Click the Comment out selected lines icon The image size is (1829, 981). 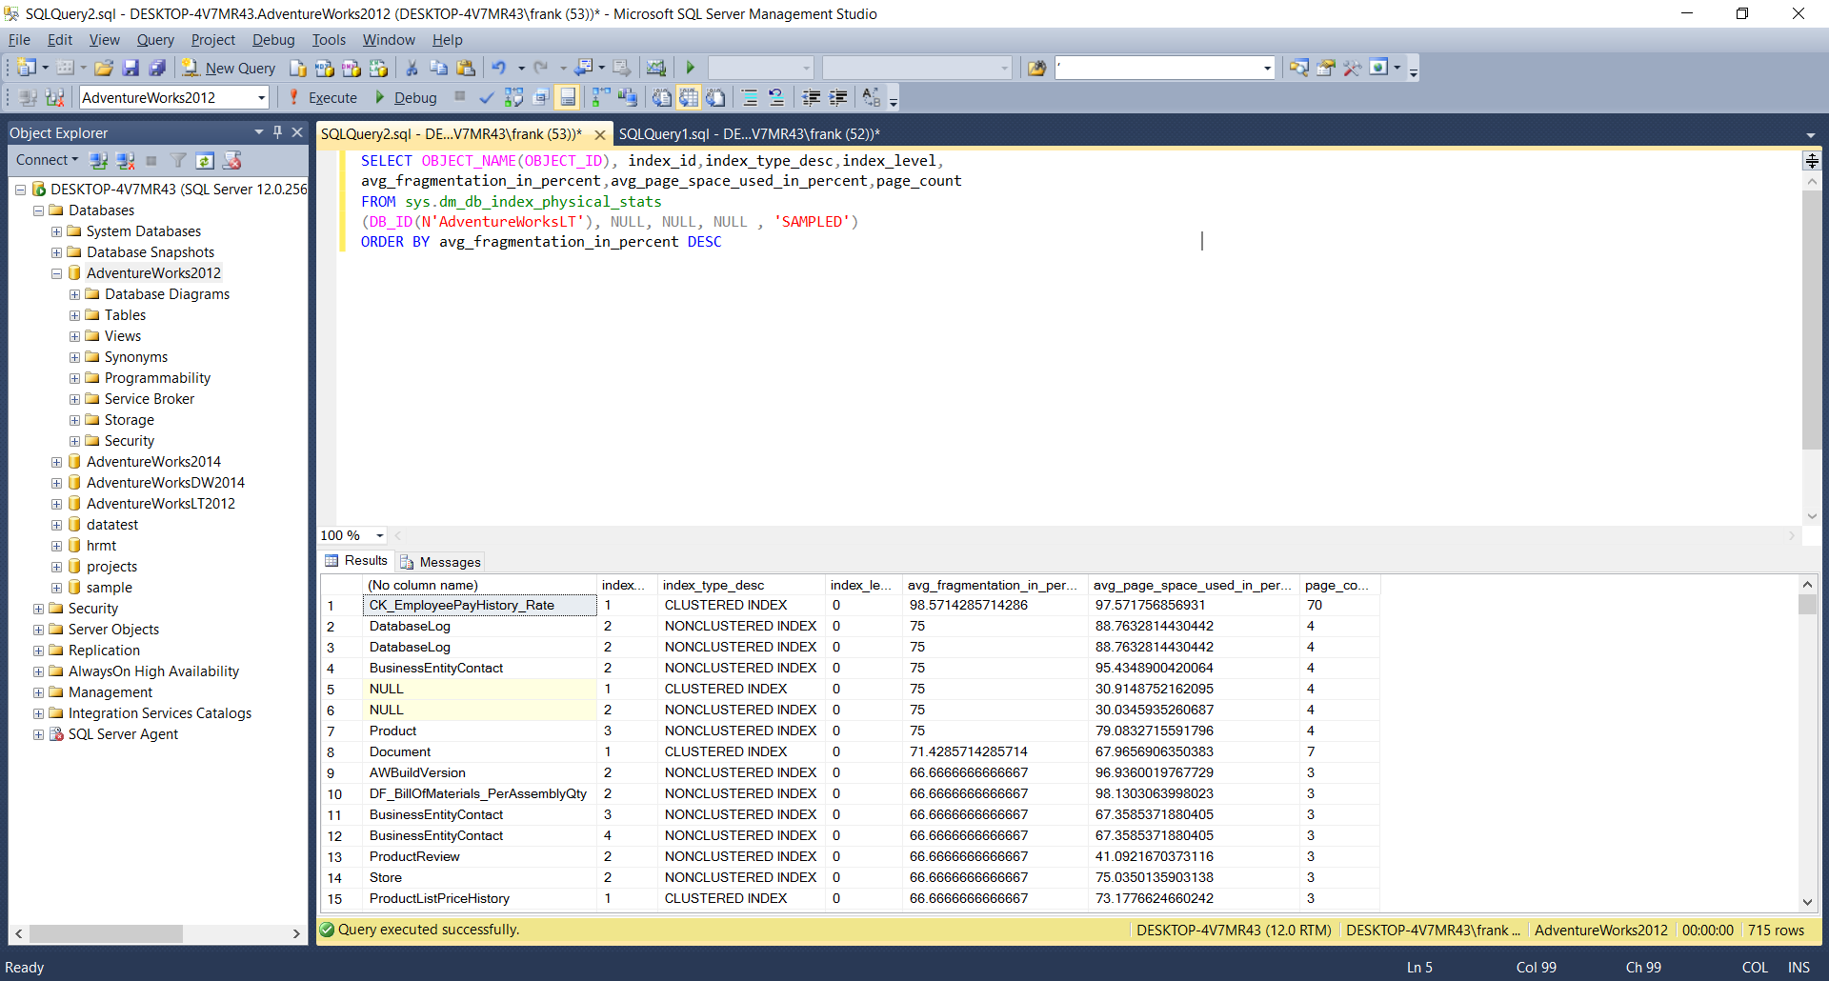click(750, 97)
